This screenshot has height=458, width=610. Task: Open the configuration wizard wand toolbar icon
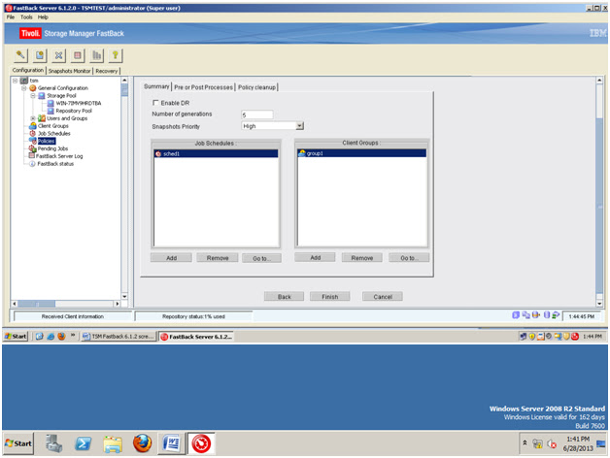(20, 55)
